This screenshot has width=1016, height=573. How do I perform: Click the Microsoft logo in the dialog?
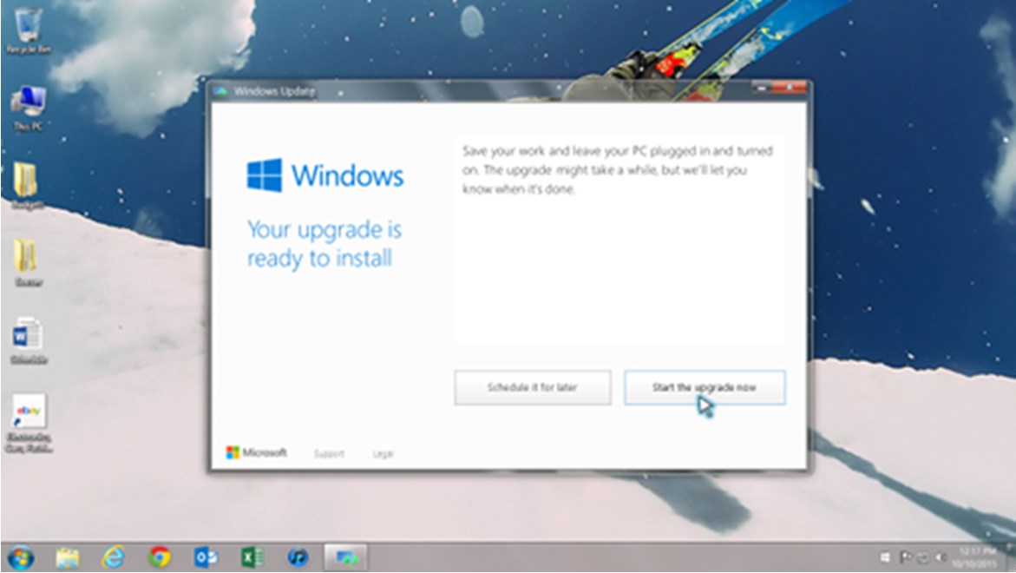pos(256,452)
